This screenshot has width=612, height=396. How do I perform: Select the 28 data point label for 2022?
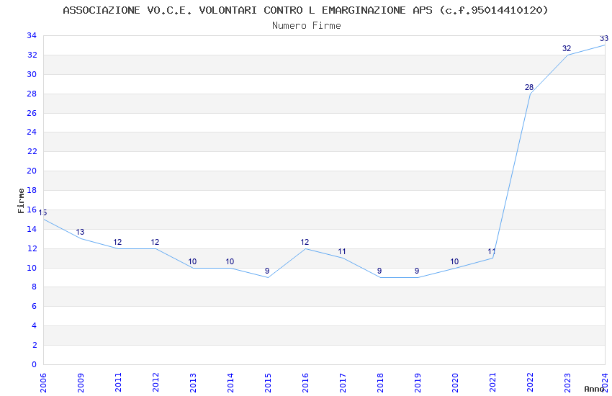[x=529, y=87]
